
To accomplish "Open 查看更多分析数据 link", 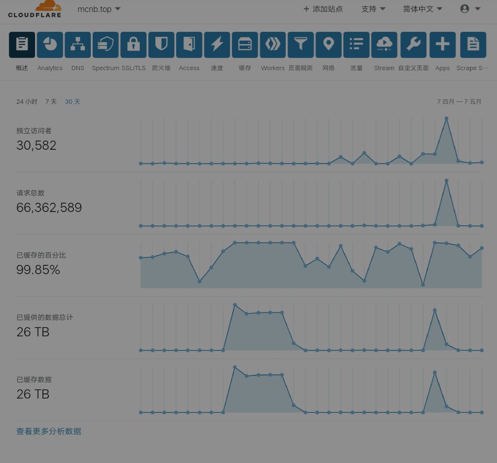I will pos(49,431).
